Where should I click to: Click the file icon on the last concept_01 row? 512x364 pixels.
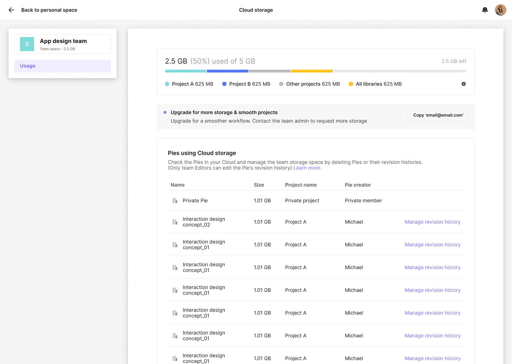coord(175,358)
